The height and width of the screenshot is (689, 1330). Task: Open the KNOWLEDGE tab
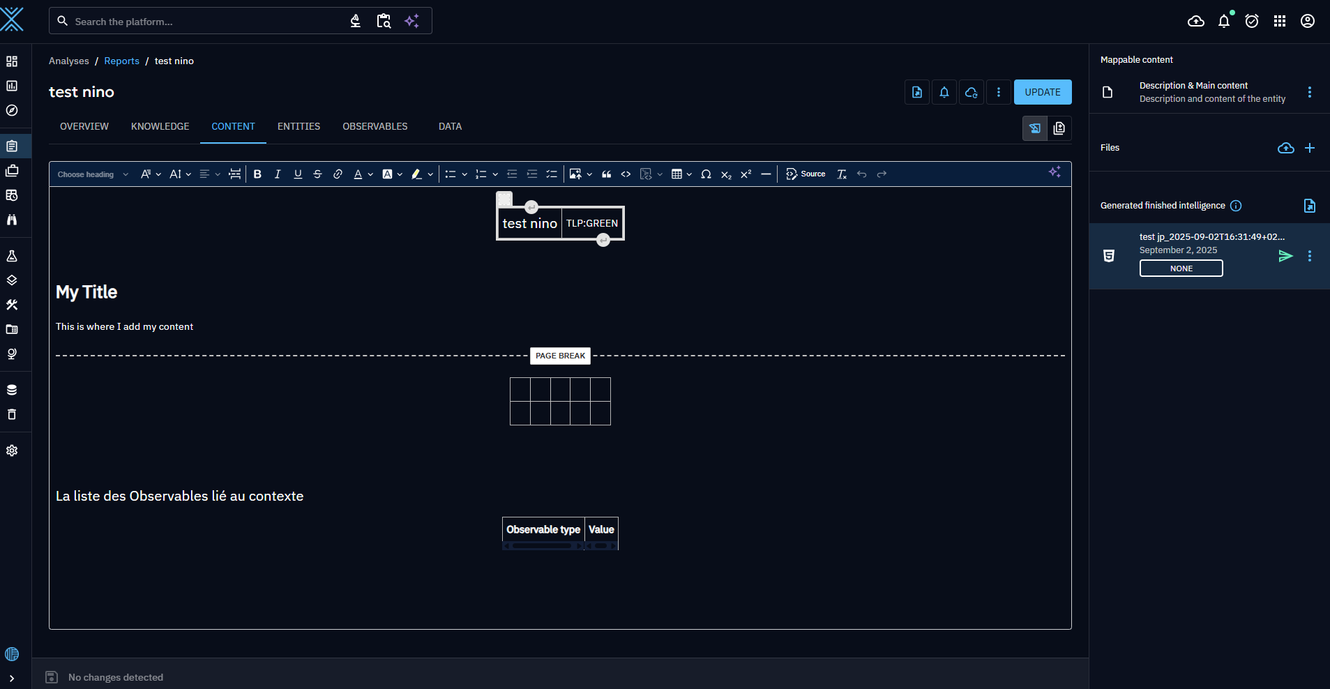(x=160, y=126)
